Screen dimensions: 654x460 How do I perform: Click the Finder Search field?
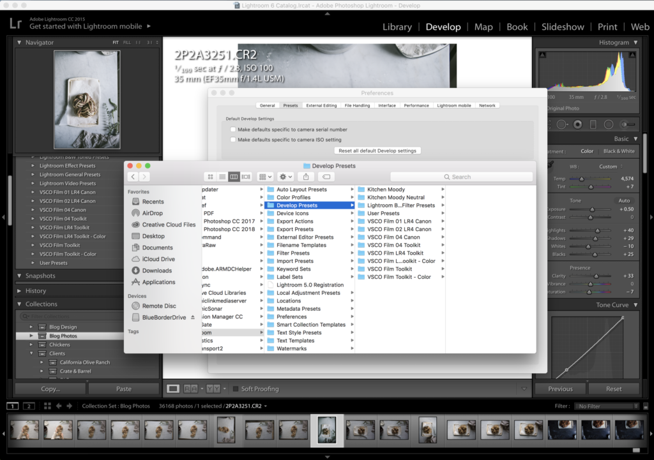pos(461,177)
